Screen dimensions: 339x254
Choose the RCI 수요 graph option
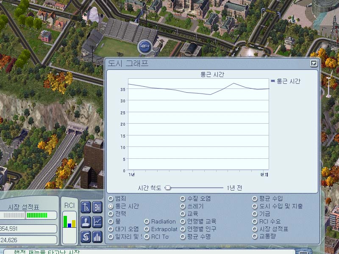coord(255,221)
